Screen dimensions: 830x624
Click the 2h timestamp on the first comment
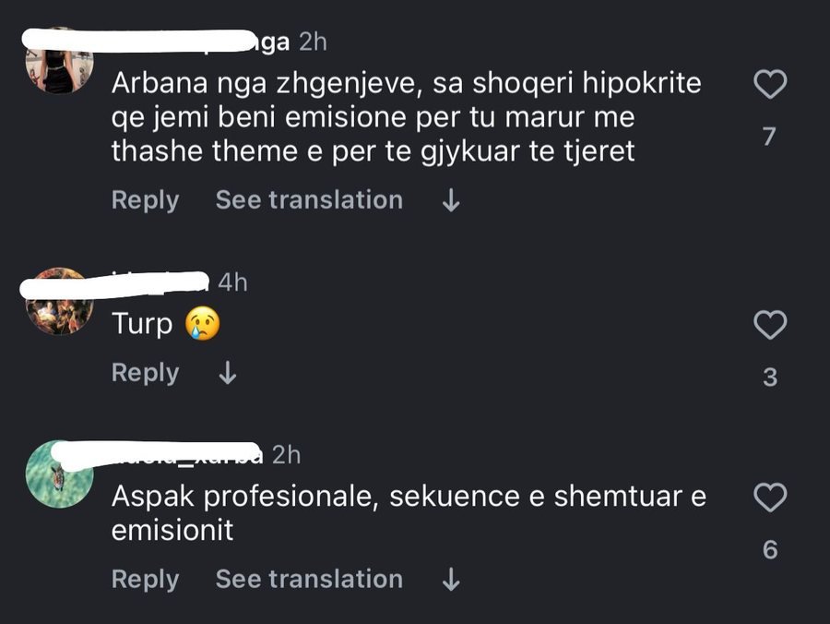click(x=314, y=41)
